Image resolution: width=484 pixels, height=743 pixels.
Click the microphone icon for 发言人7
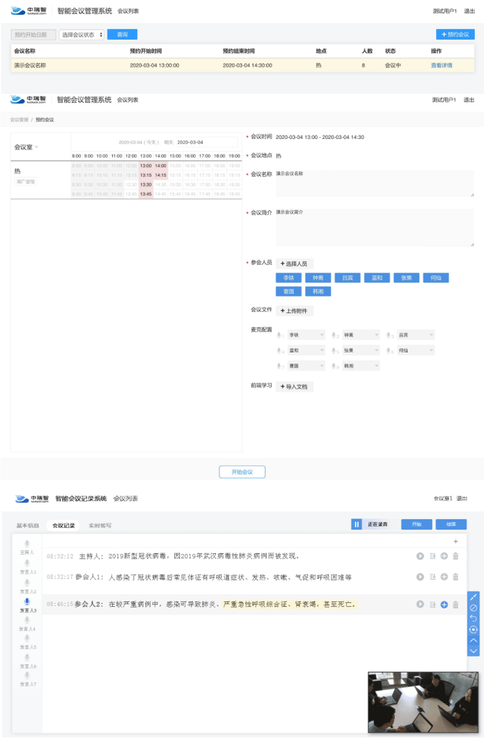(27, 675)
